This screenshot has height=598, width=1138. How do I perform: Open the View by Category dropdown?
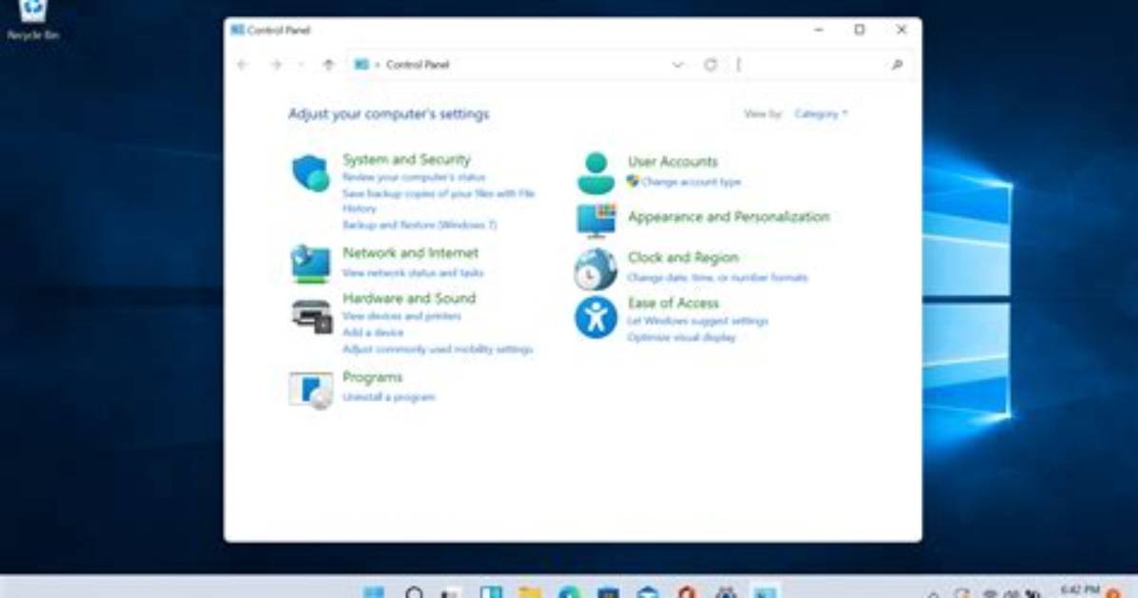820,114
